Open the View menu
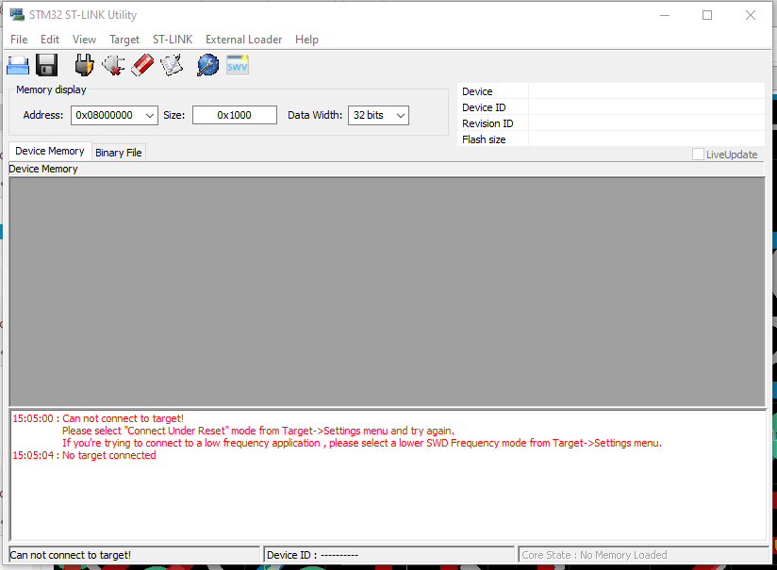 pos(84,40)
